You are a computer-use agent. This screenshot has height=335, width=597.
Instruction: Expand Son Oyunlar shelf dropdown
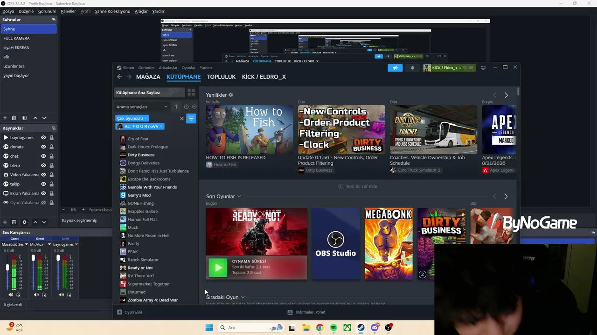click(239, 196)
